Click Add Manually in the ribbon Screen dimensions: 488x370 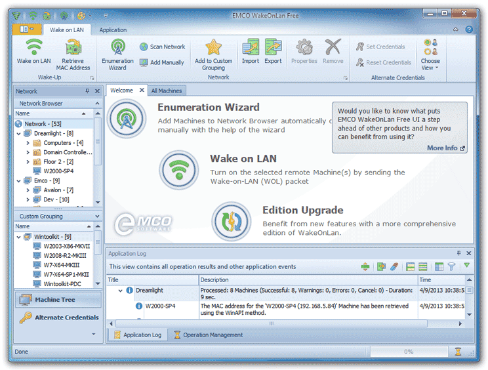point(162,62)
